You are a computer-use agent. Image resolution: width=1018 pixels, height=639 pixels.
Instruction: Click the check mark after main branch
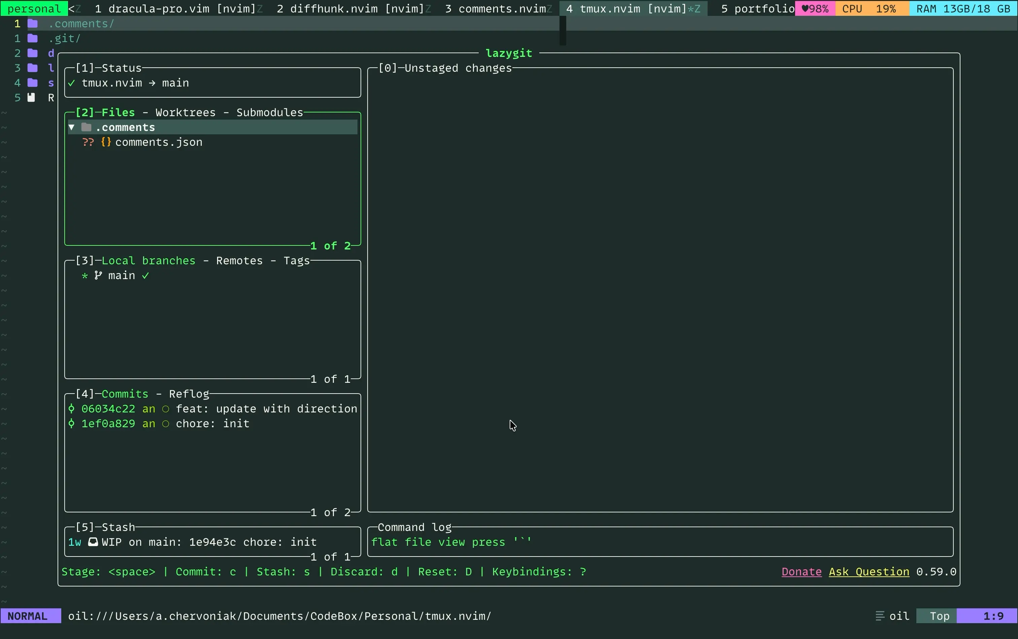[145, 275]
